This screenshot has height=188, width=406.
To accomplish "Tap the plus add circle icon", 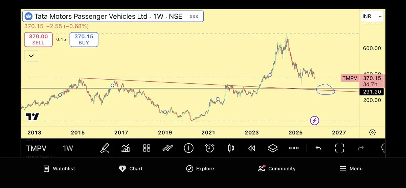I will click(188, 148).
